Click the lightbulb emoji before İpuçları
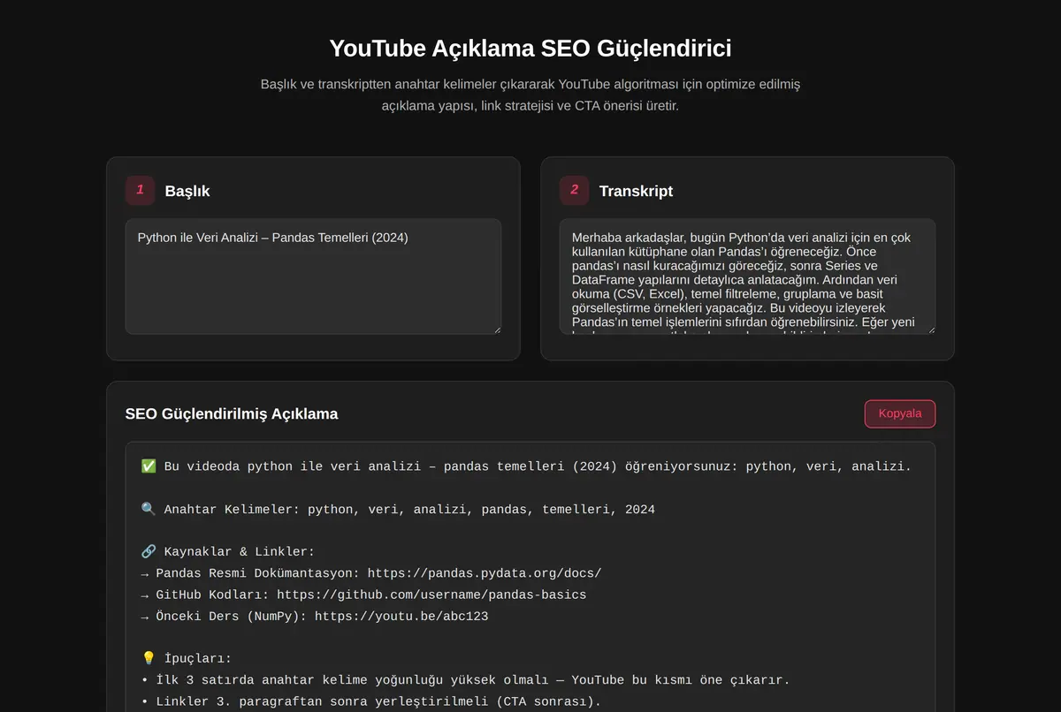1061x712 pixels. 149,659
